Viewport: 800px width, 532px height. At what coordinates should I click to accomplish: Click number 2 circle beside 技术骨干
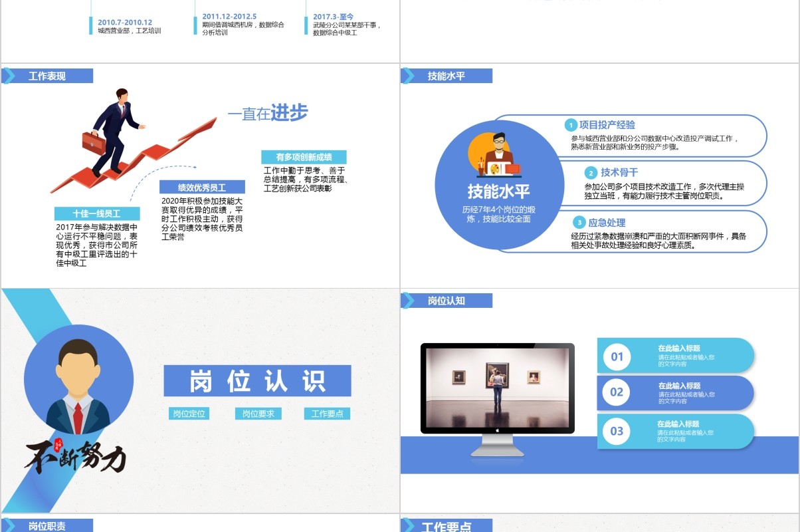point(591,173)
